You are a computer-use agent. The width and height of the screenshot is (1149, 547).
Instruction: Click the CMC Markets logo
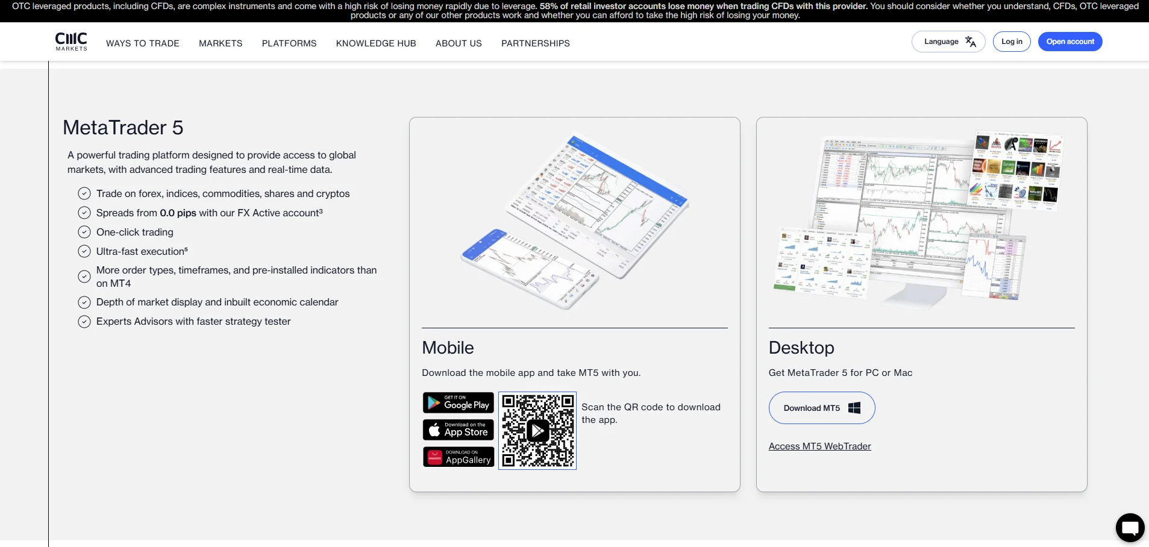(71, 42)
